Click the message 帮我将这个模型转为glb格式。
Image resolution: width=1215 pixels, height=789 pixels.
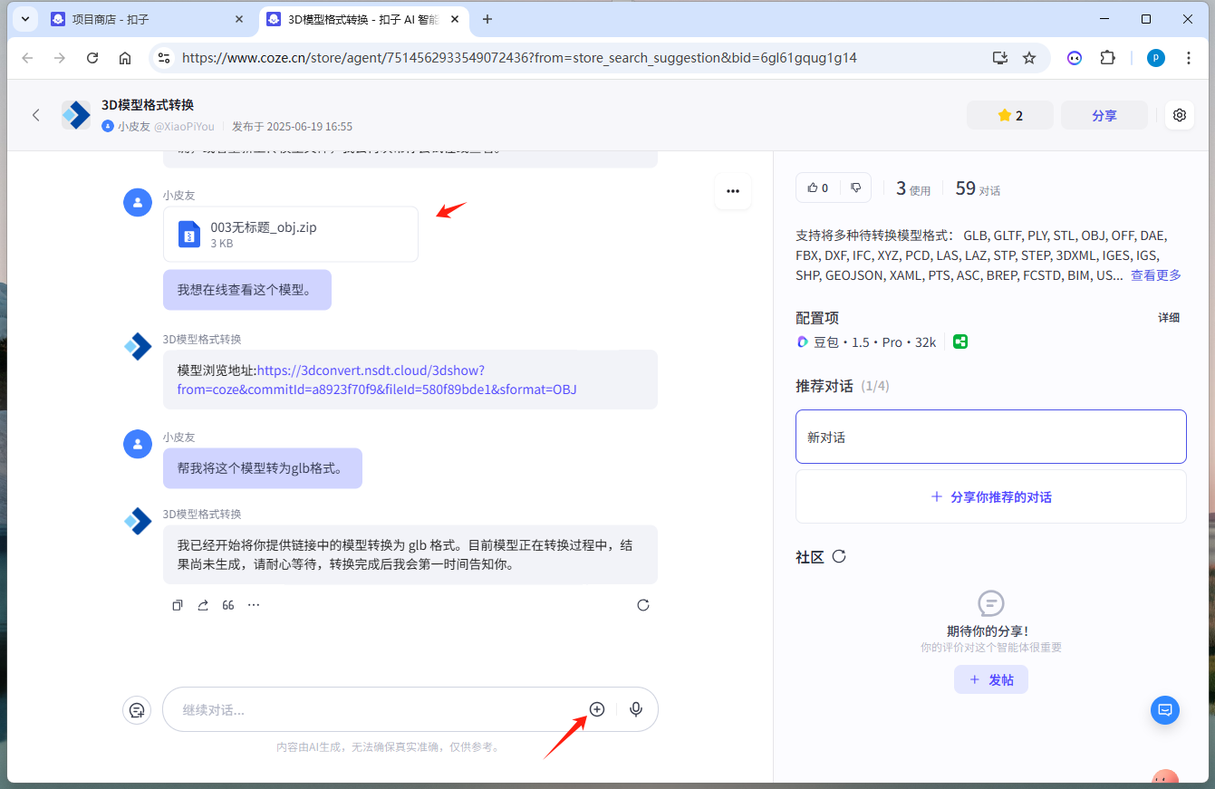263,468
